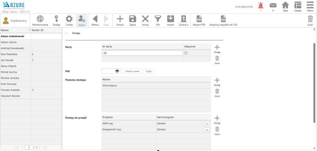
Task: Click the Nr karty column header
Action: tap(143, 47)
